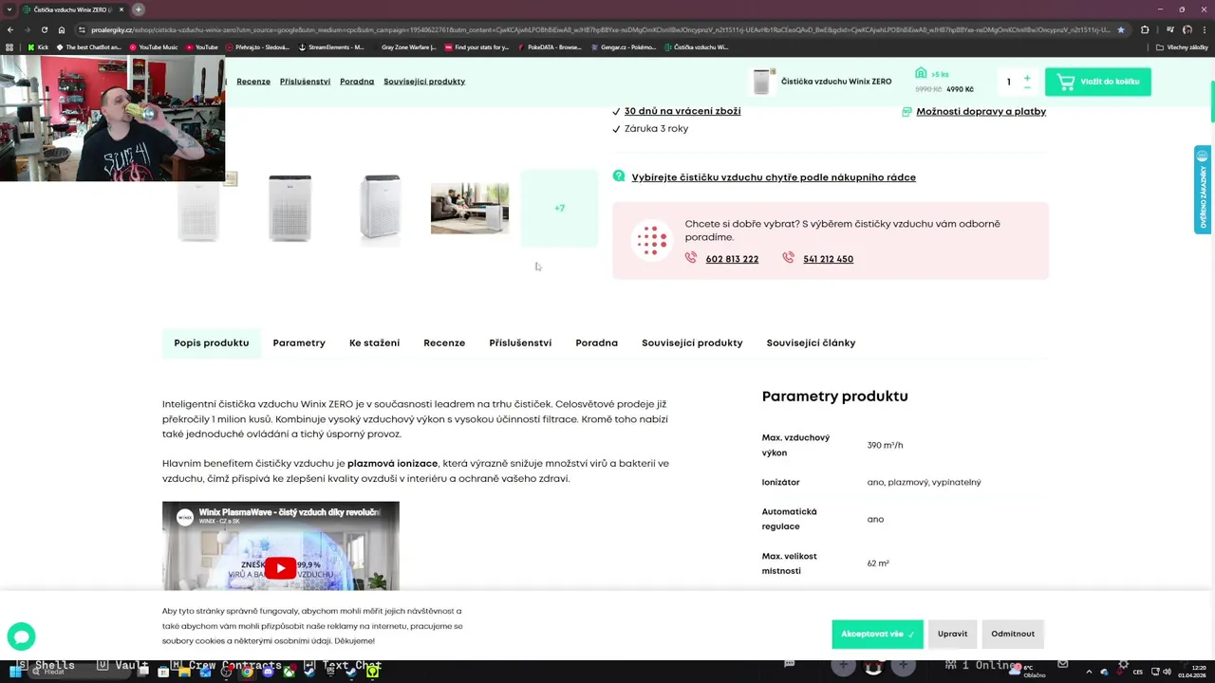
Task: Switch to the Příslušenství tab below gallery
Action: click(x=520, y=342)
